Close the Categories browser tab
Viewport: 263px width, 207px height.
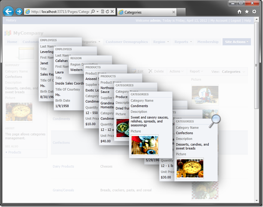(173, 12)
